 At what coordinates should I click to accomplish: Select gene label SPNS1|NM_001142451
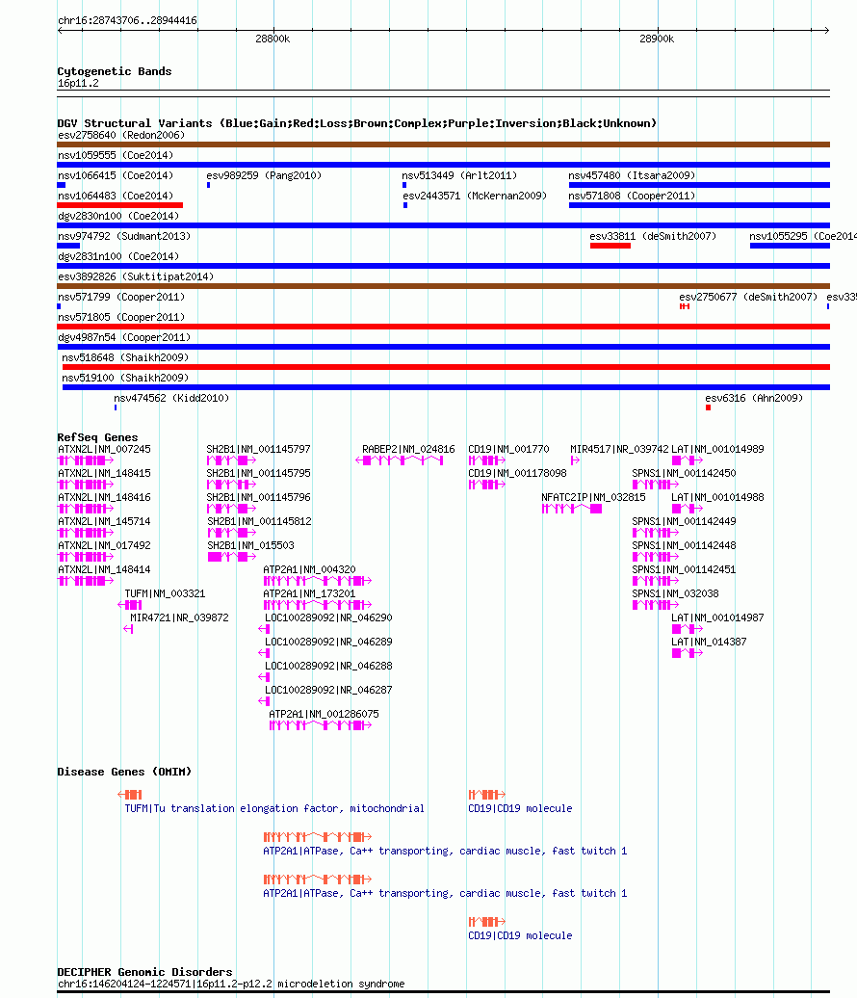click(x=684, y=569)
